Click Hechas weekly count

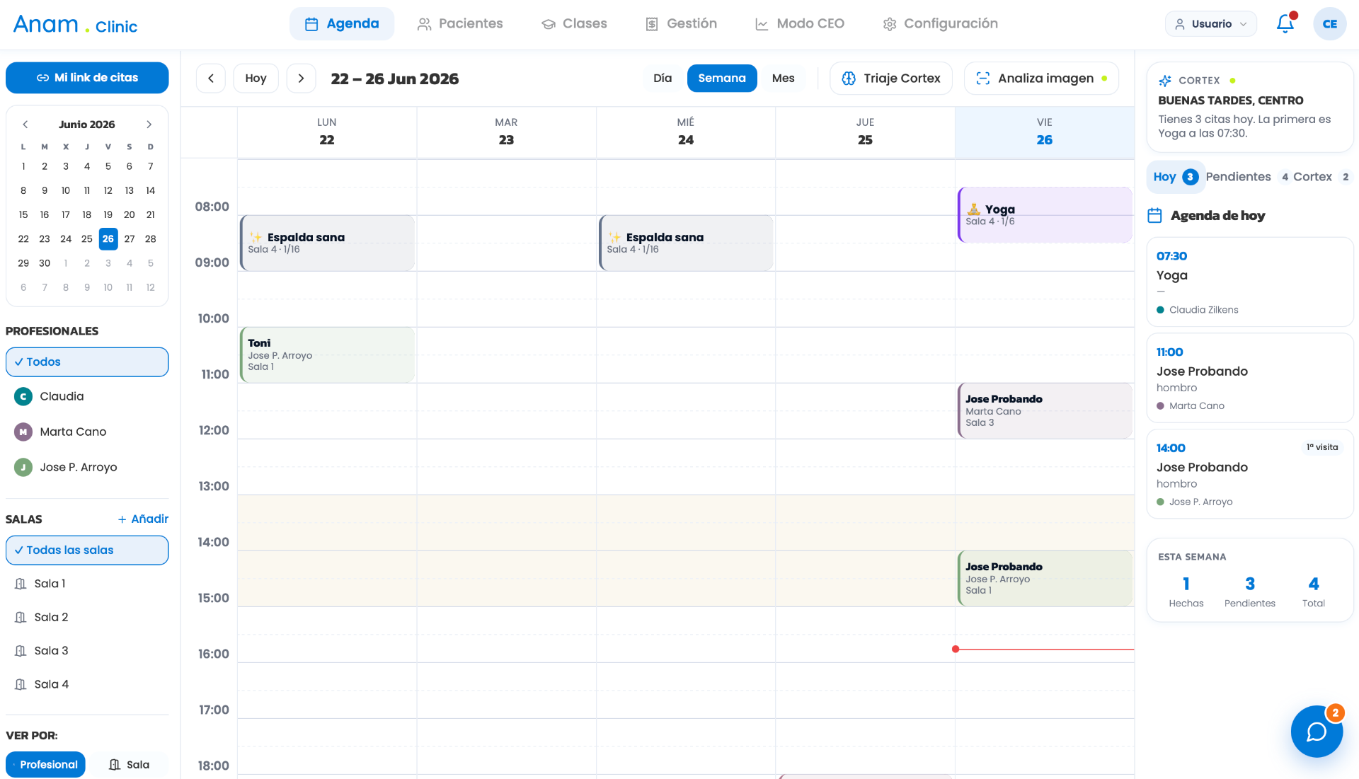(x=1186, y=592)
